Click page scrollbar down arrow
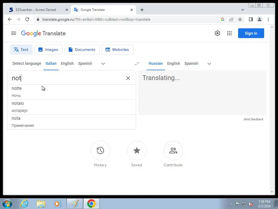Viewport: 278px width, 209px height. (x=272, y=192)
